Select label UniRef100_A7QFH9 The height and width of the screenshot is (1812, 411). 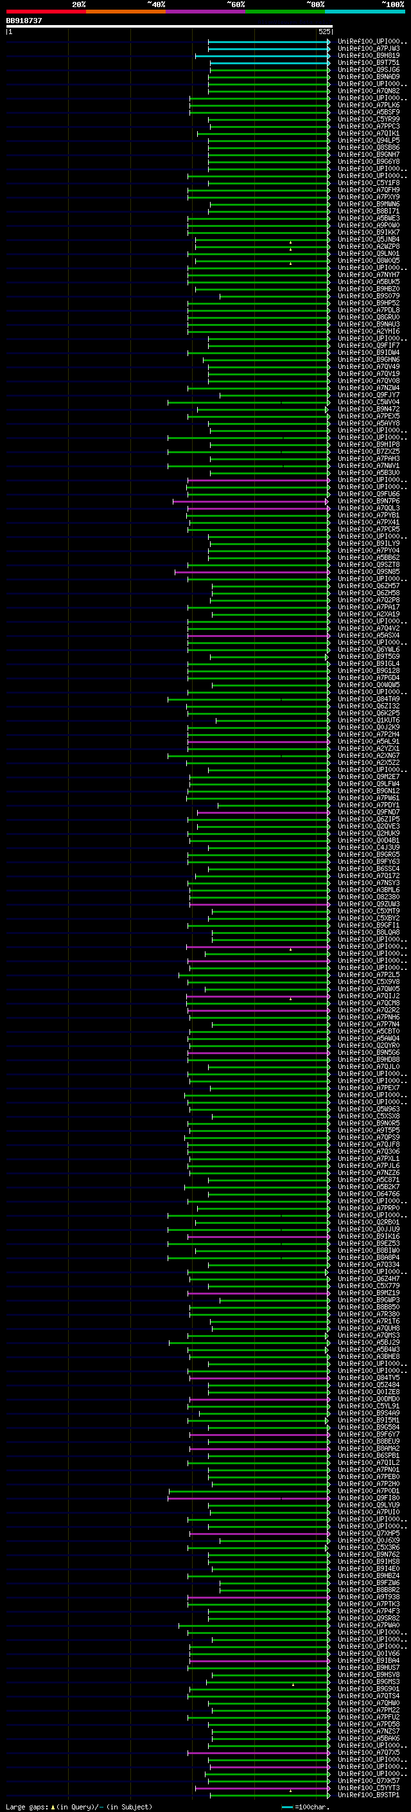(369, 189)
